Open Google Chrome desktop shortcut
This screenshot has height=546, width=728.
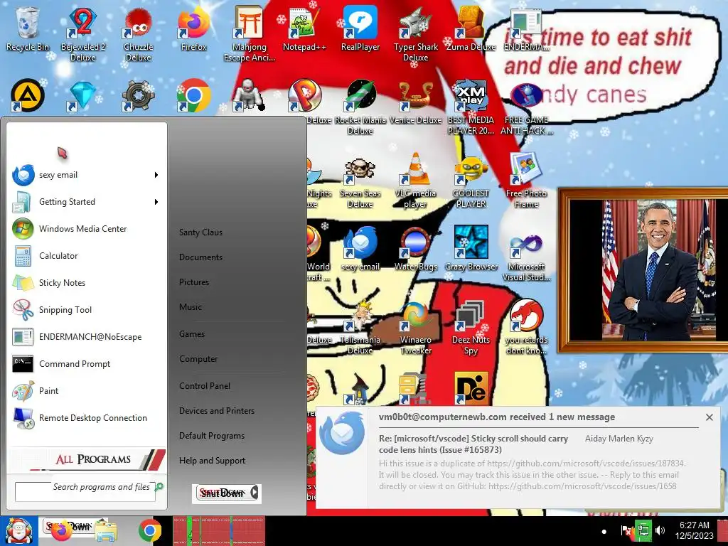pos(193,96)
